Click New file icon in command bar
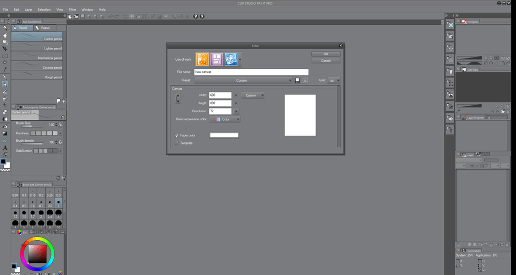 pos(70,17)
